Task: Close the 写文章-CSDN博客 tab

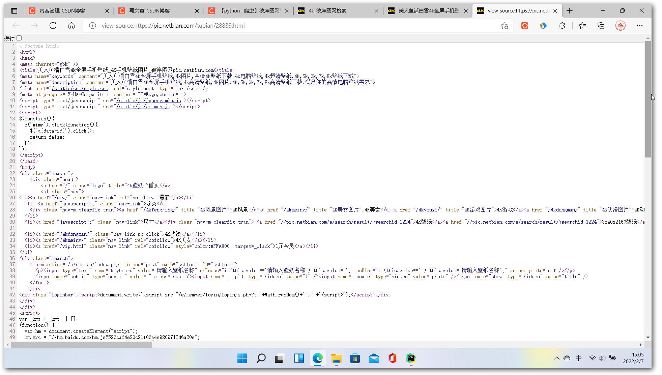Action: click(x=197, y=11)
